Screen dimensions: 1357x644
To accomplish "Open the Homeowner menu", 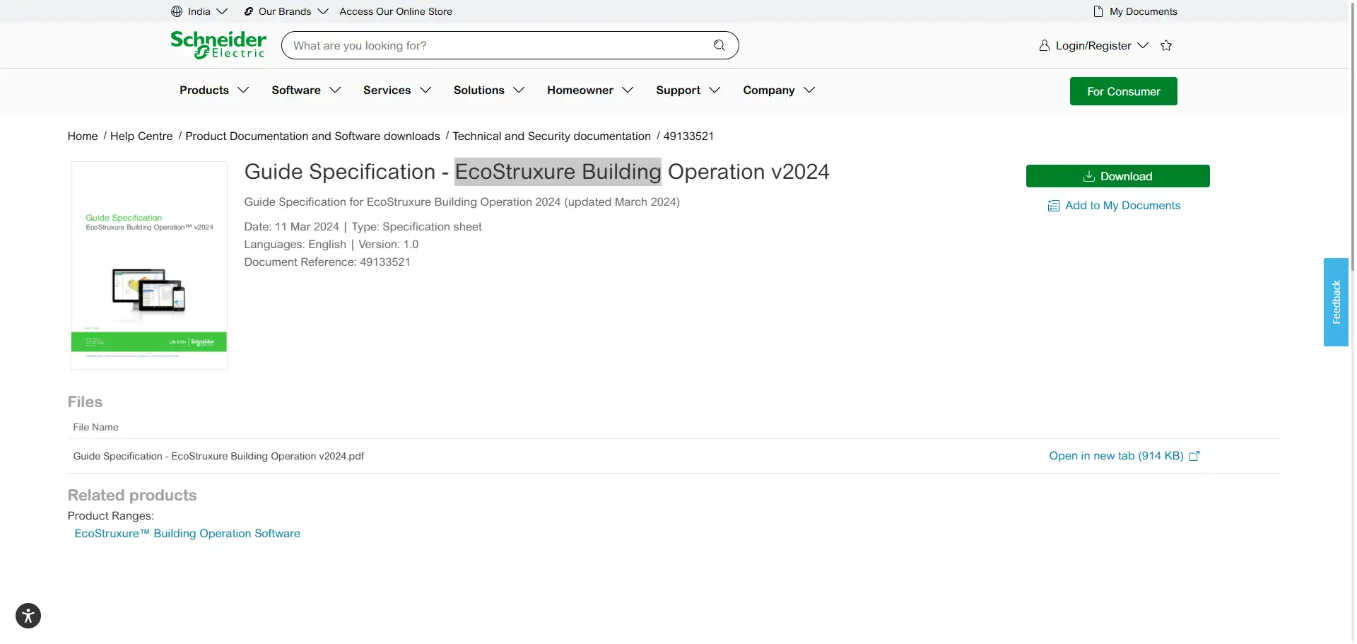I will tap(590, 90).
